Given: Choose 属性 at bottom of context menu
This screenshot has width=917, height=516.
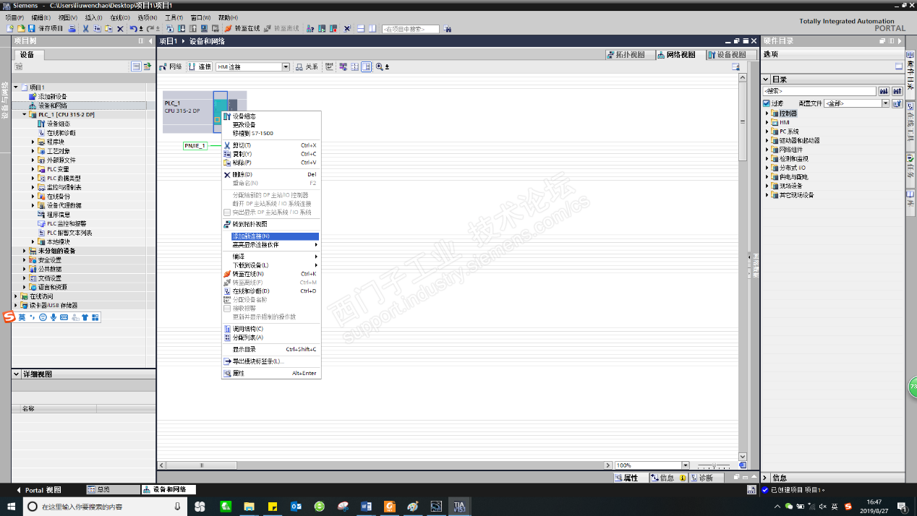Looking at the screenshot, I should tap(270, 373).
